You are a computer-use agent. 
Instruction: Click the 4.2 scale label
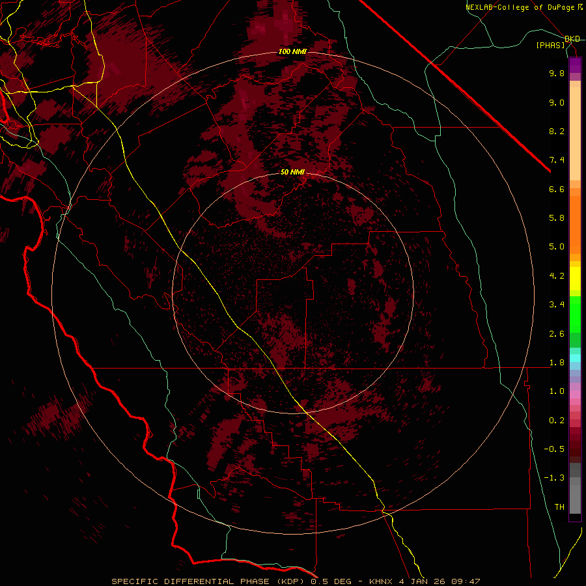point(557,276)
